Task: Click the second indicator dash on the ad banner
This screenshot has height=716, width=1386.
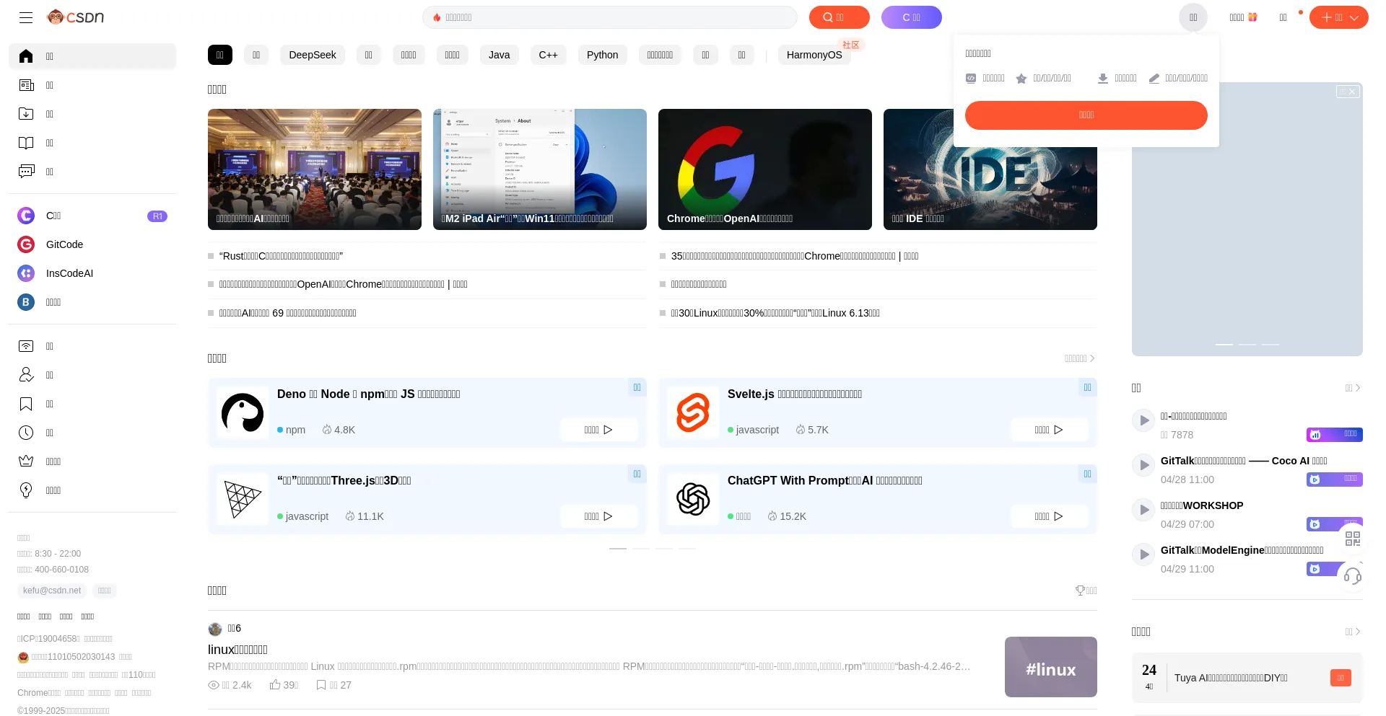Action: click(x=1247, y=345)
